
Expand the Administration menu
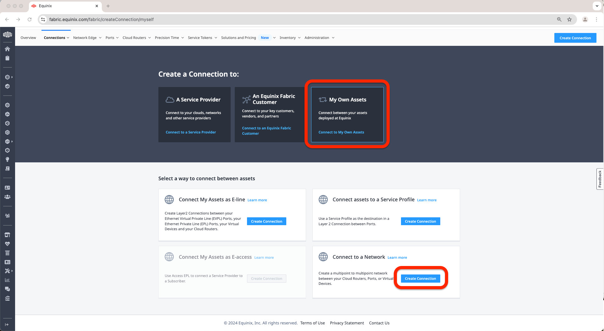[320, 38]
